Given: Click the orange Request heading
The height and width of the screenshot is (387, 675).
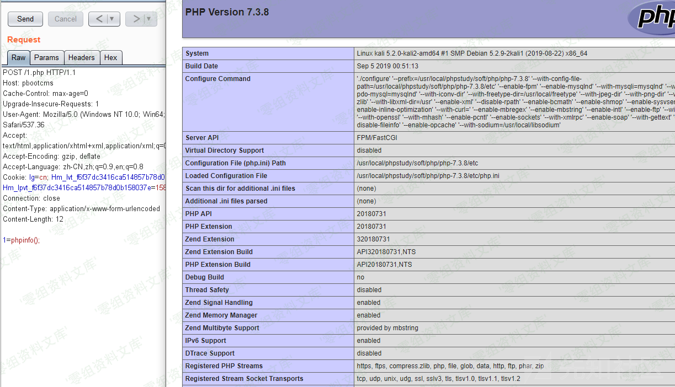Looking at the screenshot, I should [24, 39].
